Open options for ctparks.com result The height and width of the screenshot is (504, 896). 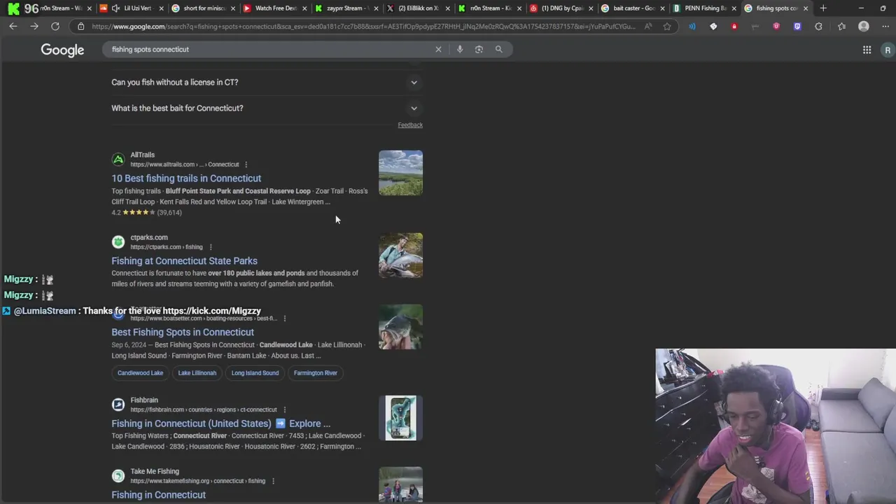(210, 247)
